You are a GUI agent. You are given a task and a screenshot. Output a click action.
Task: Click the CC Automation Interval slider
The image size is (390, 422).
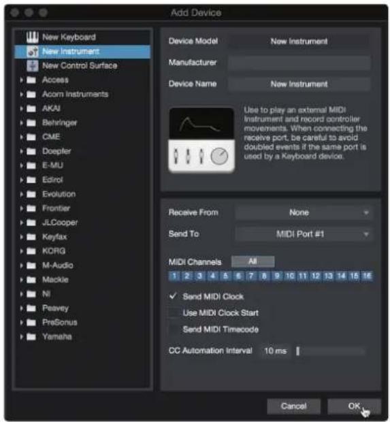tap(330, 351)
